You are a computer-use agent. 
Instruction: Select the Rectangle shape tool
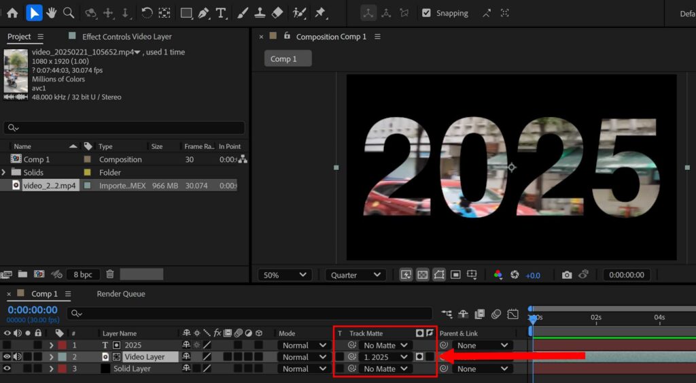click(x=186, y=13)
